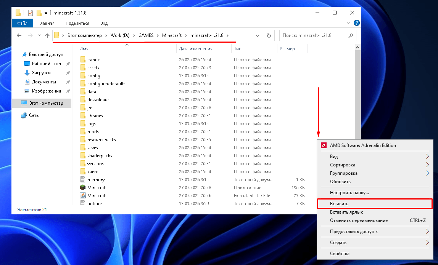This screenshot has height=265, width=438.
Task: Click GAMES in the breadcrumb path
Action: [x=146, y=35]
